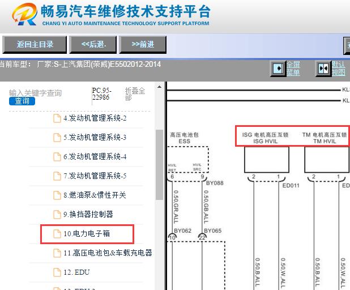Open 6.发动机管理系统-4 tree entry

(95, 156)
